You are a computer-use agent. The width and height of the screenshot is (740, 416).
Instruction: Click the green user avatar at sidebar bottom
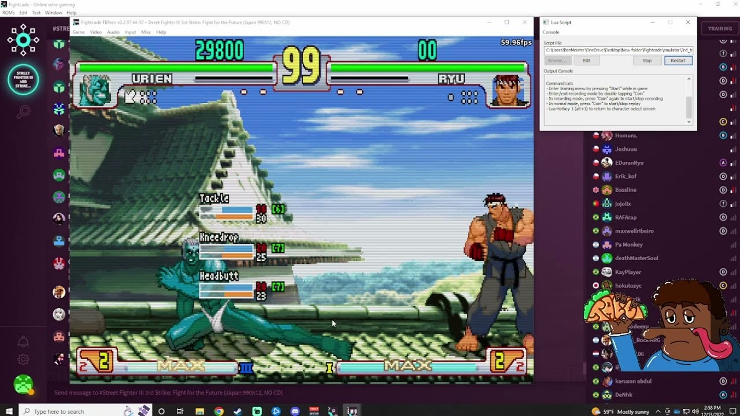coord(23,384)
